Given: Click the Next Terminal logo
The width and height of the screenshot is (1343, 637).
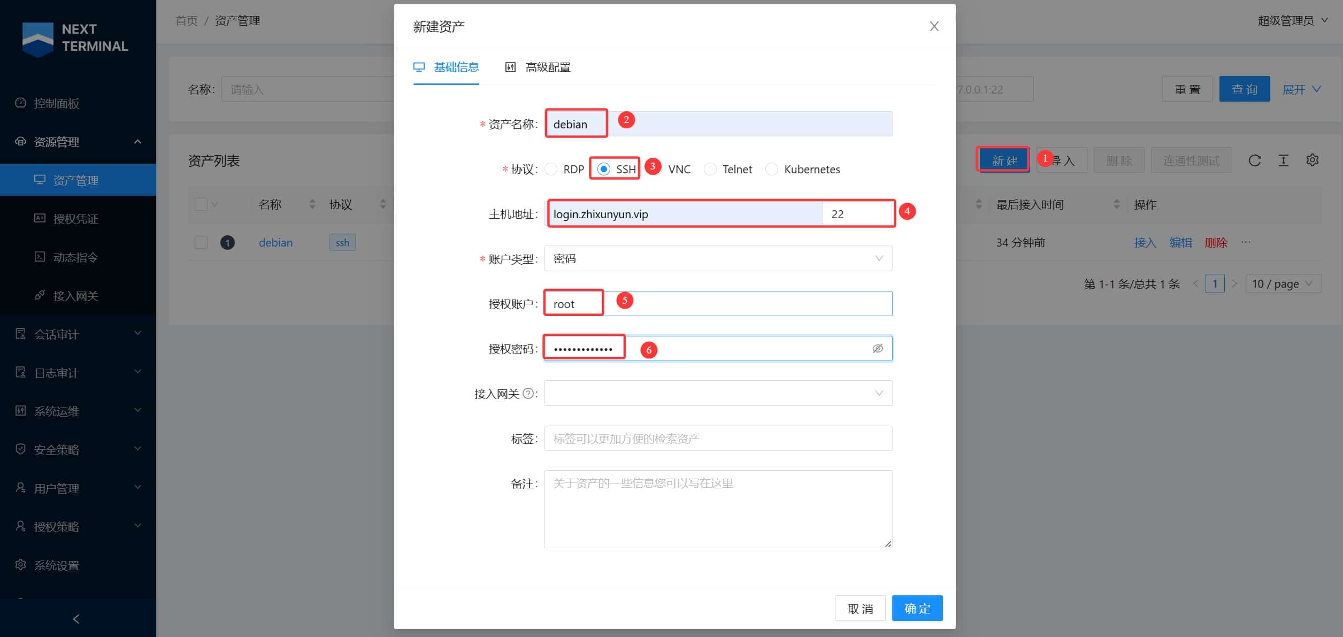Looking at the screenshot, I should coord(75,38).
